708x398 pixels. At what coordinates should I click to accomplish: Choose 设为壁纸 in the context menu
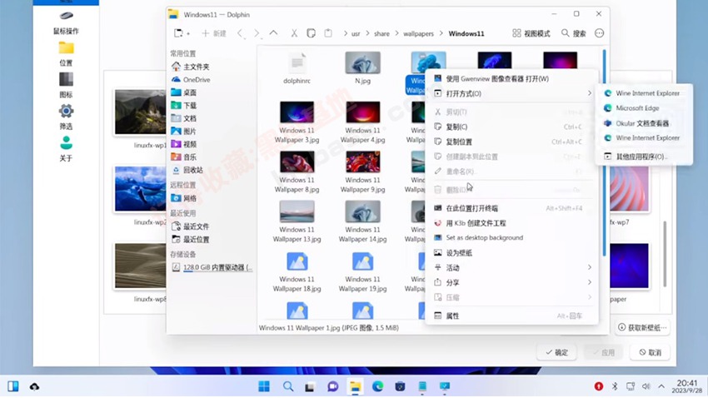tap(511, 252)
